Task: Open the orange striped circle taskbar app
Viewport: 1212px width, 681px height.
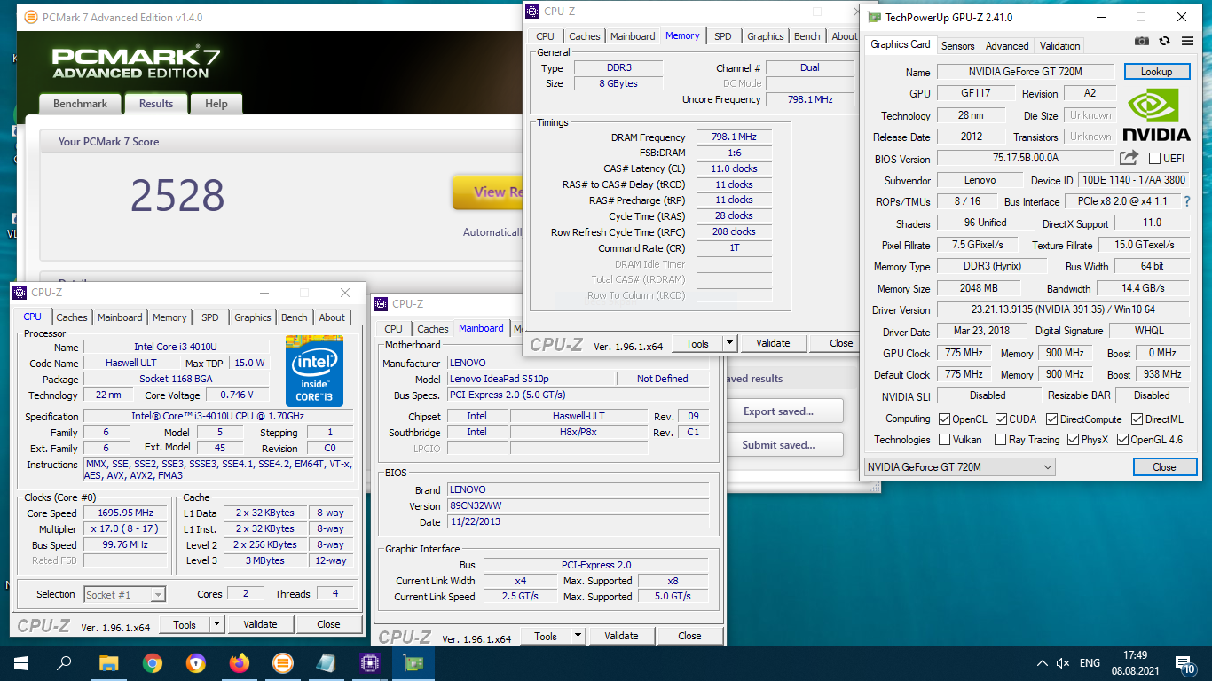Action: (x=282, y=662)
